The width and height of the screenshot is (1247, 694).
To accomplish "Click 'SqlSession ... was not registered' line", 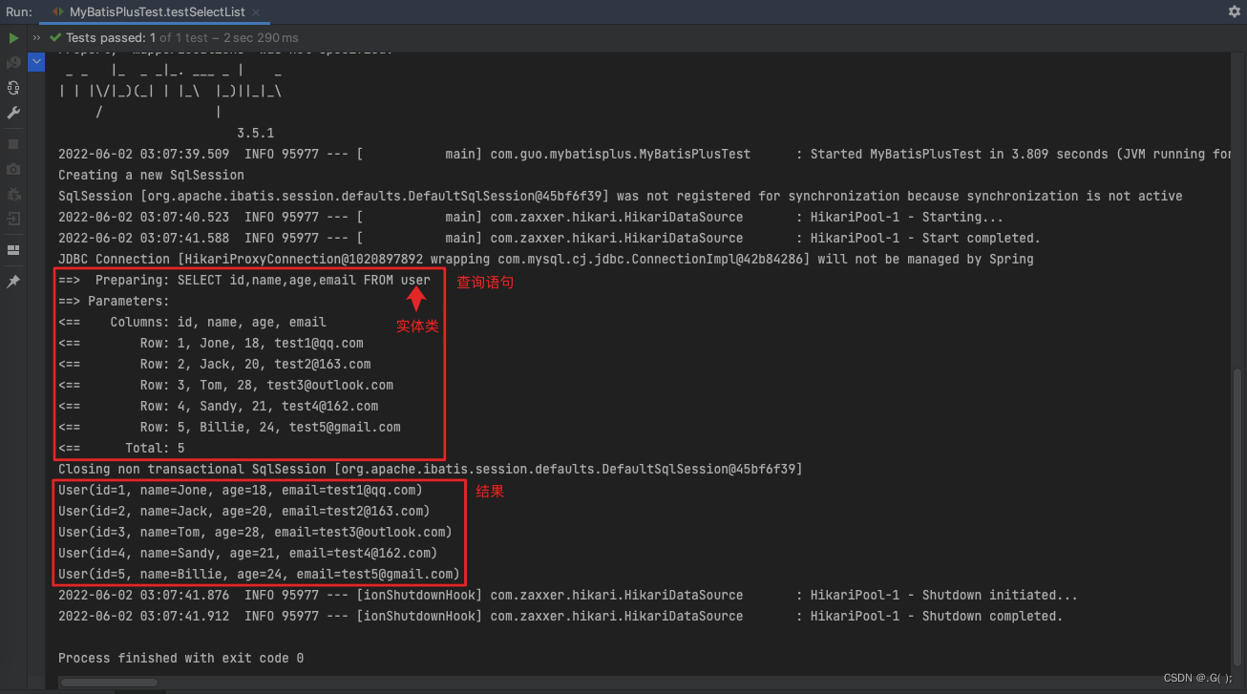I will tap(621, 196).
